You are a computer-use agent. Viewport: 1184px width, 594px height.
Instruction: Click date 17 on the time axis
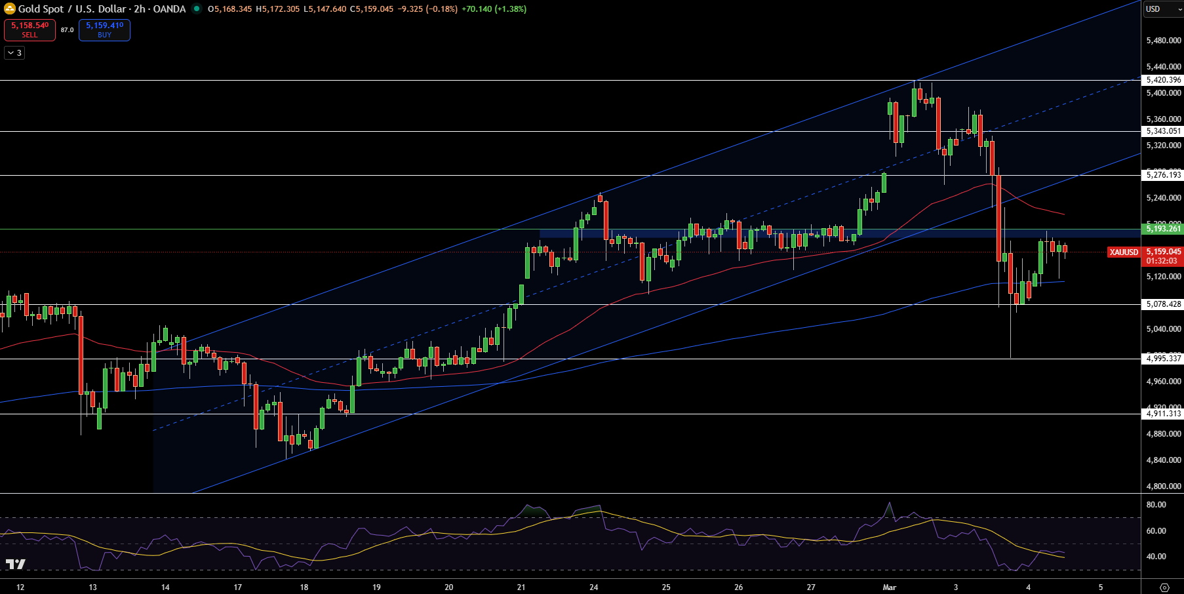coord(238,587)
